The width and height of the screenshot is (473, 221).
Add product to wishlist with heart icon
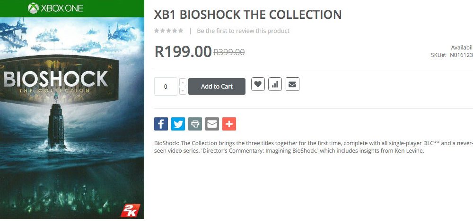click(258, 84)
